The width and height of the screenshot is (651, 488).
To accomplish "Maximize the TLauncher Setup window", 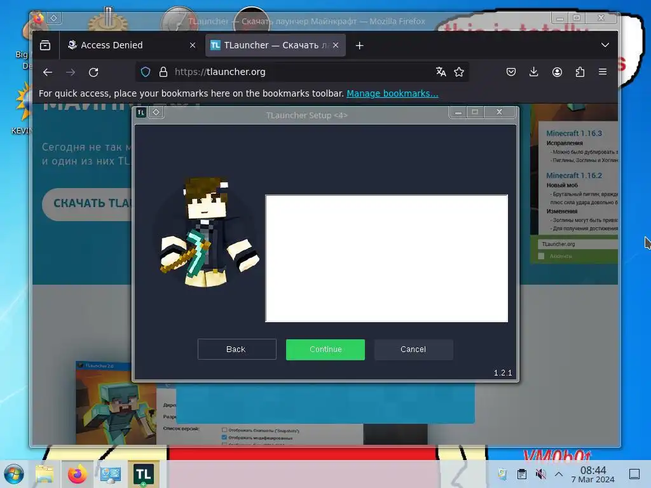I will coord(475,112).
